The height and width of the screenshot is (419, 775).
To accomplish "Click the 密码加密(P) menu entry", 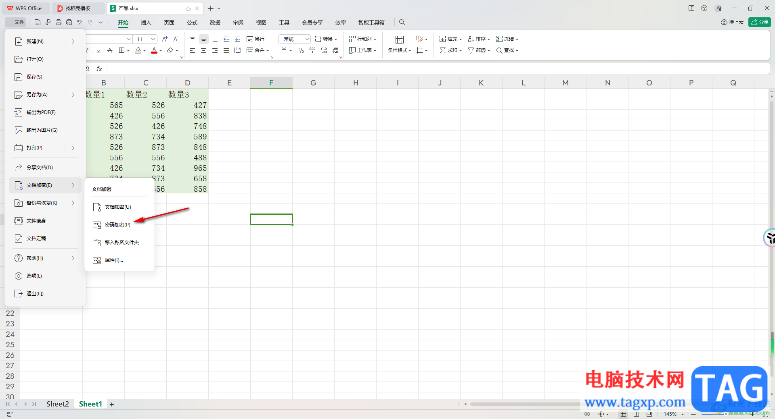I will [117, 225].
